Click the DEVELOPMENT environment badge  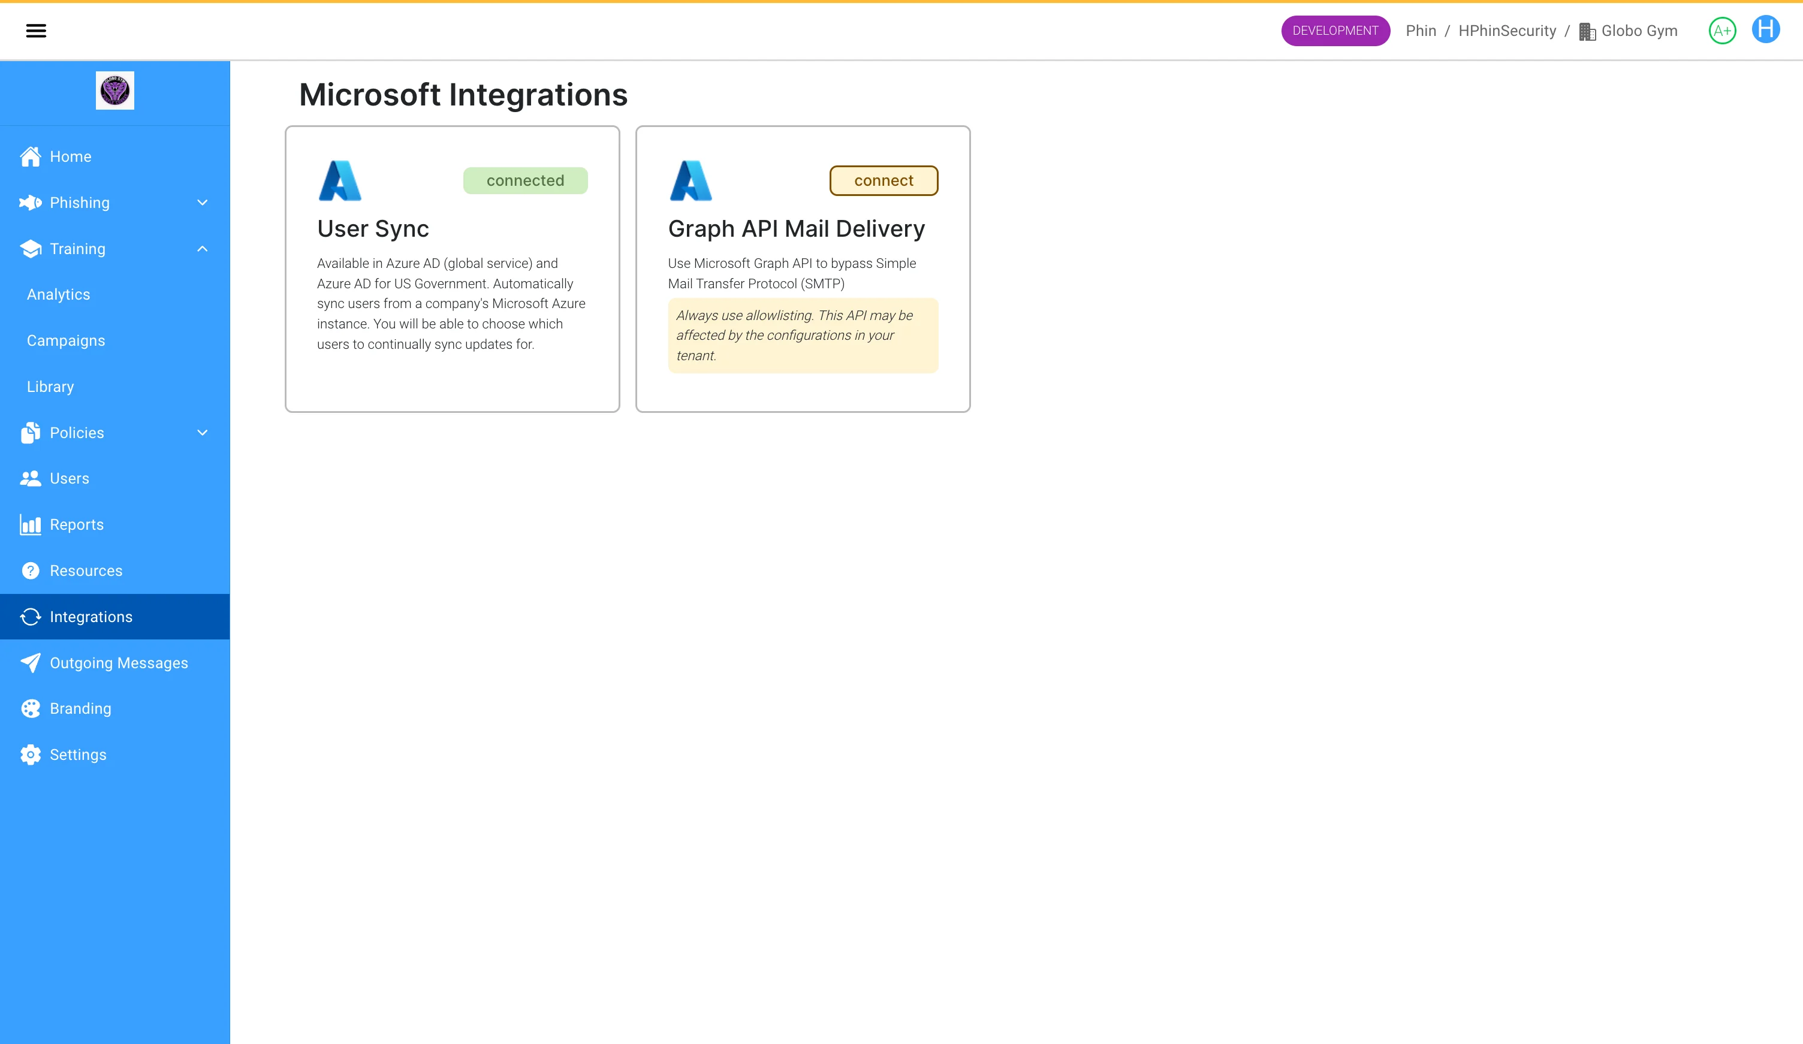tap(1335, 31)
